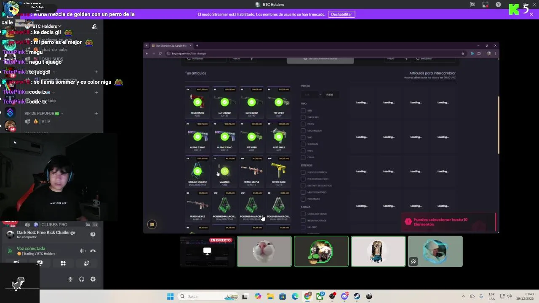539x303 pixels.
Task: Open noise suppression waveform icon
Action: pyautogui.click(x=83, y=251)
